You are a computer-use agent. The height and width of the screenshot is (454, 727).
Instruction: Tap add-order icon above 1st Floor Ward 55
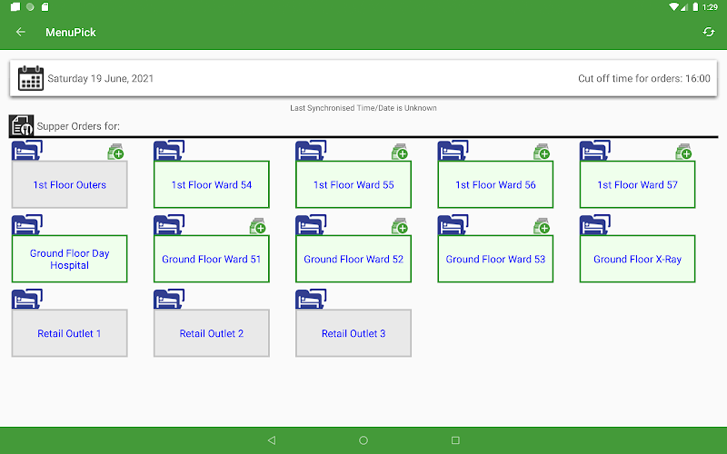(400, 152)
